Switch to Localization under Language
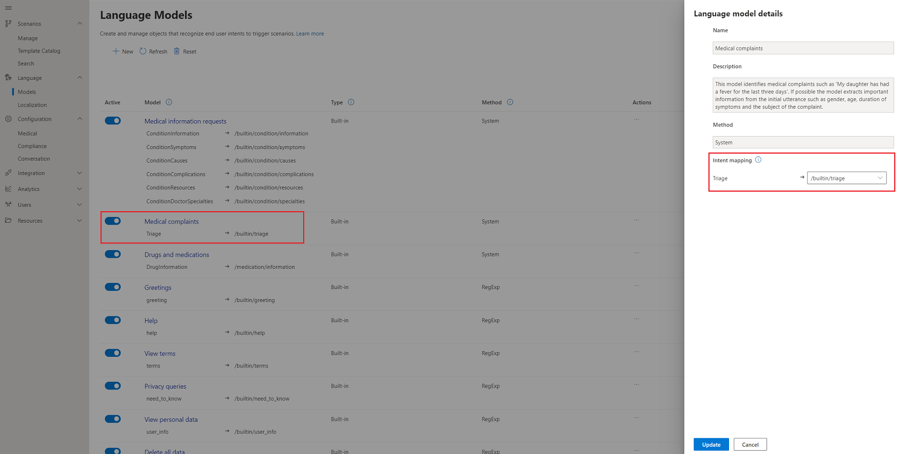Image resolution: width=922 pixels, height=454 pixels. 32,105
